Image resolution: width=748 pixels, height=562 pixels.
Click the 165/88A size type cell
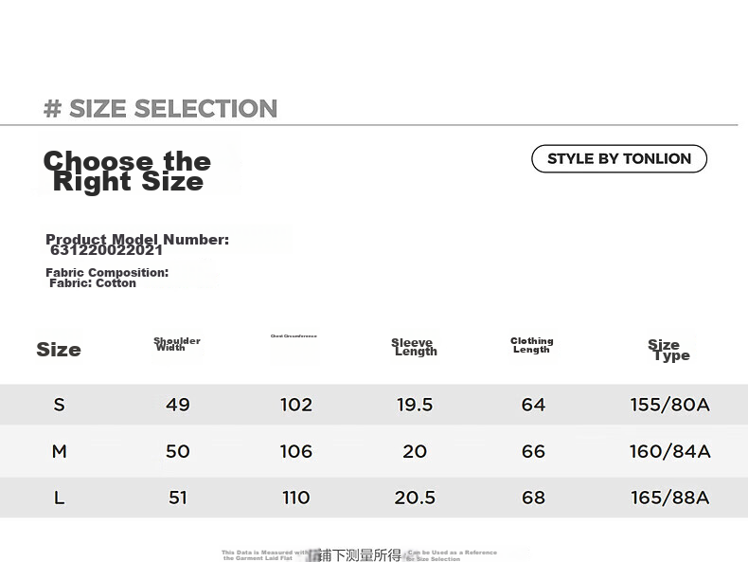pos(669,498)
